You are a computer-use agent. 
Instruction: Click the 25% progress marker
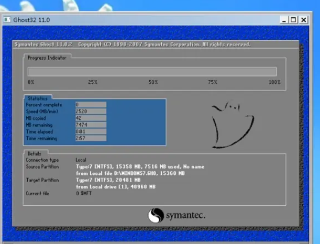point(93,82)
